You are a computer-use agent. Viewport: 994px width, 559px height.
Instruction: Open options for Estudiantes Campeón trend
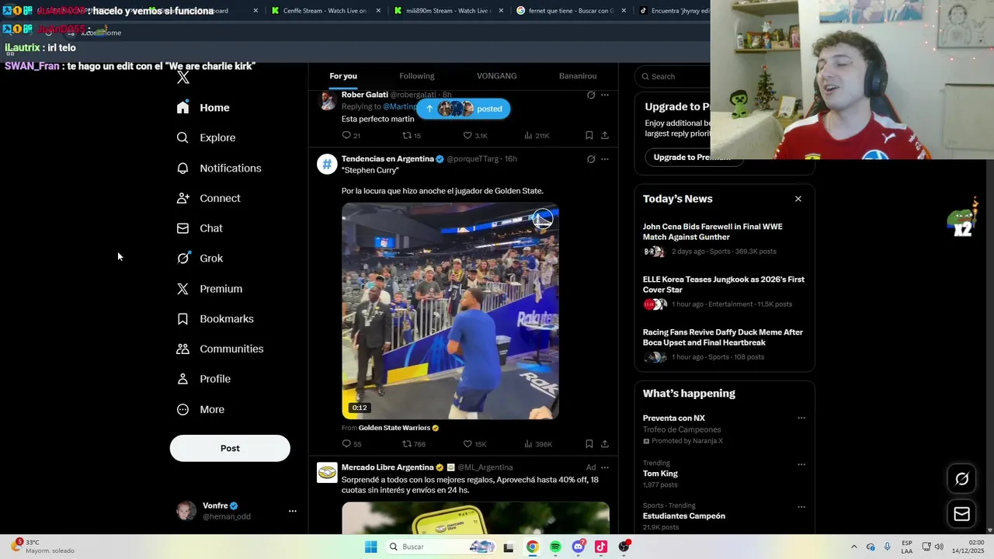point(801,507)
